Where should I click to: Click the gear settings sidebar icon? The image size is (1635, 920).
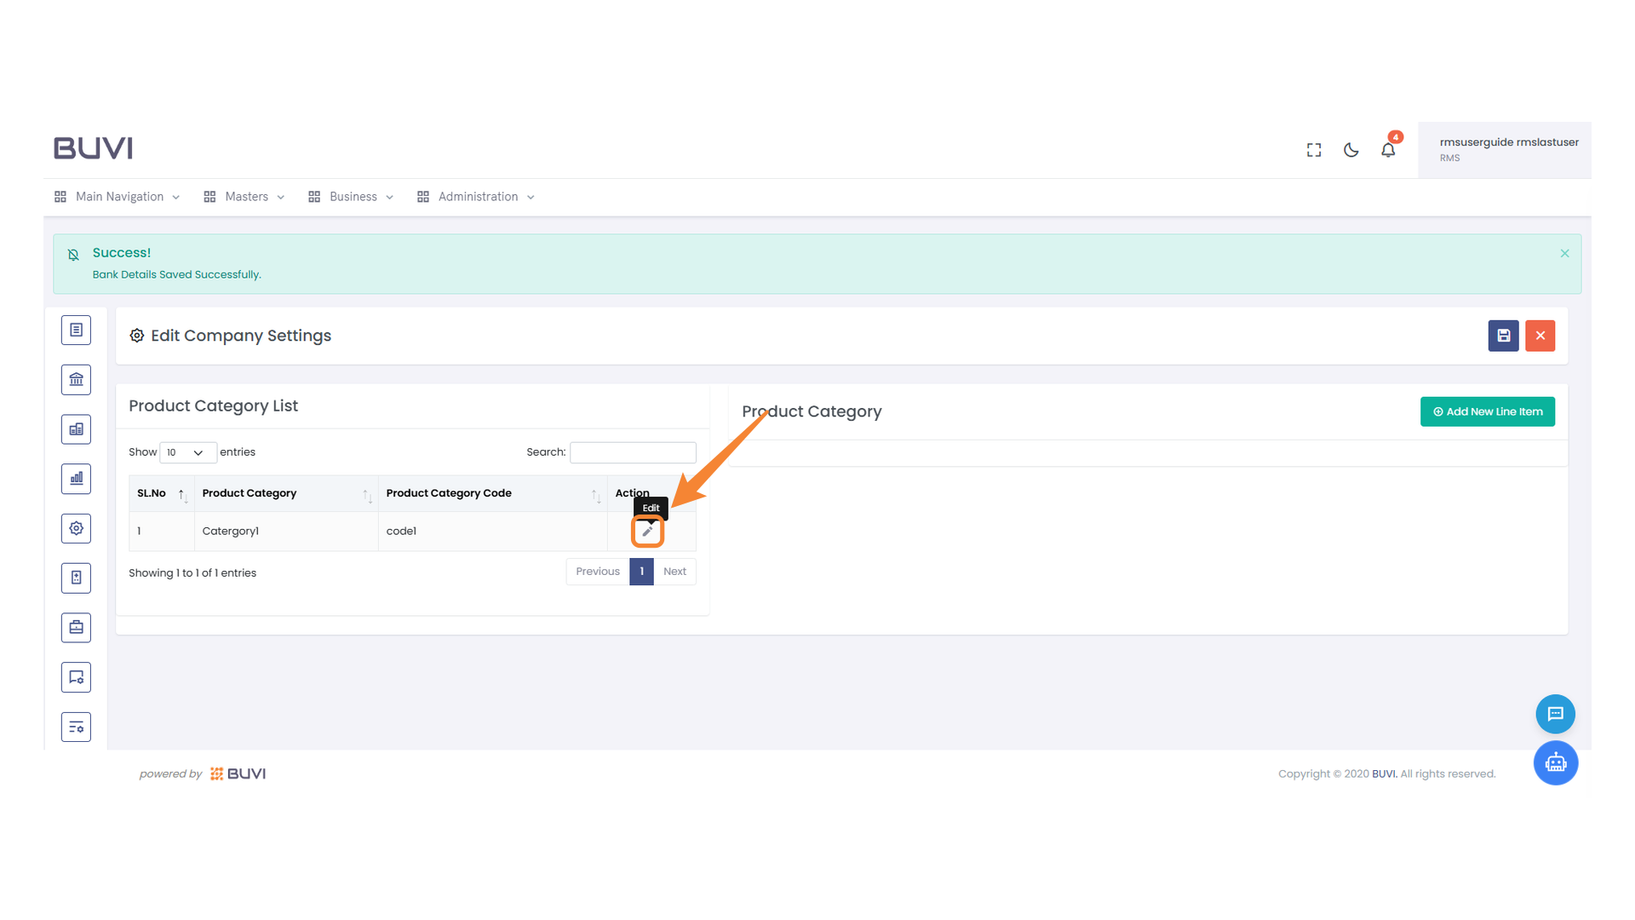click(x=76, y=528)
